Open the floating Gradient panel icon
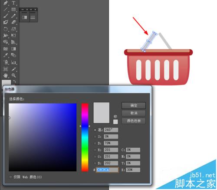This screenshot has height=190, width=217. click(x=24, y=17)
